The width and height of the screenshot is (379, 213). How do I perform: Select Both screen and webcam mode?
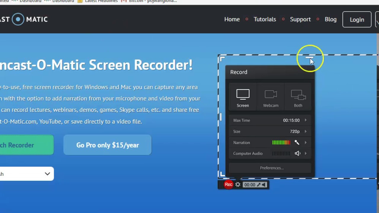298,98
